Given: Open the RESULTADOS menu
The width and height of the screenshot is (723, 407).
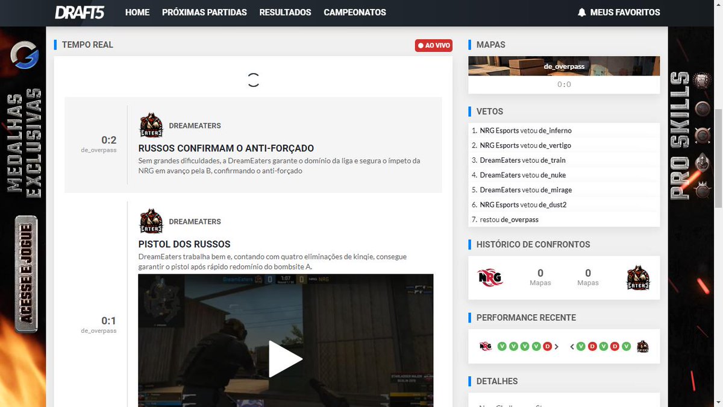Looking at the screenshot, I should (x=285, y=12).
